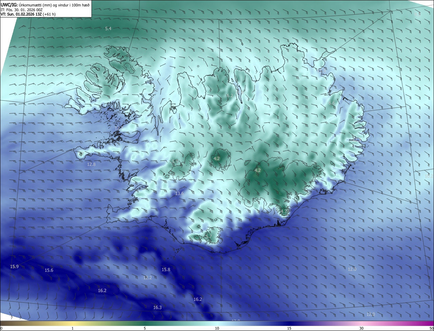434x331 pixels.
Task: Click the 16.3 value near the bottom
Action: (157, 308)
